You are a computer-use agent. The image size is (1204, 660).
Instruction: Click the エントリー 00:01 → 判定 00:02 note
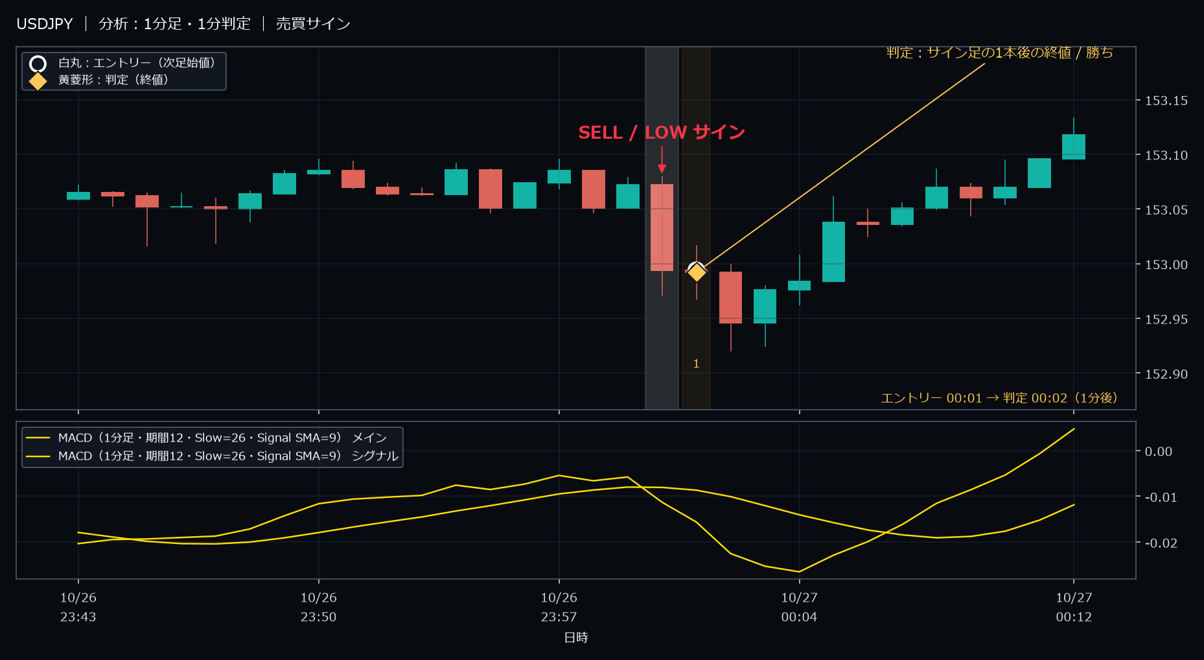999,398
